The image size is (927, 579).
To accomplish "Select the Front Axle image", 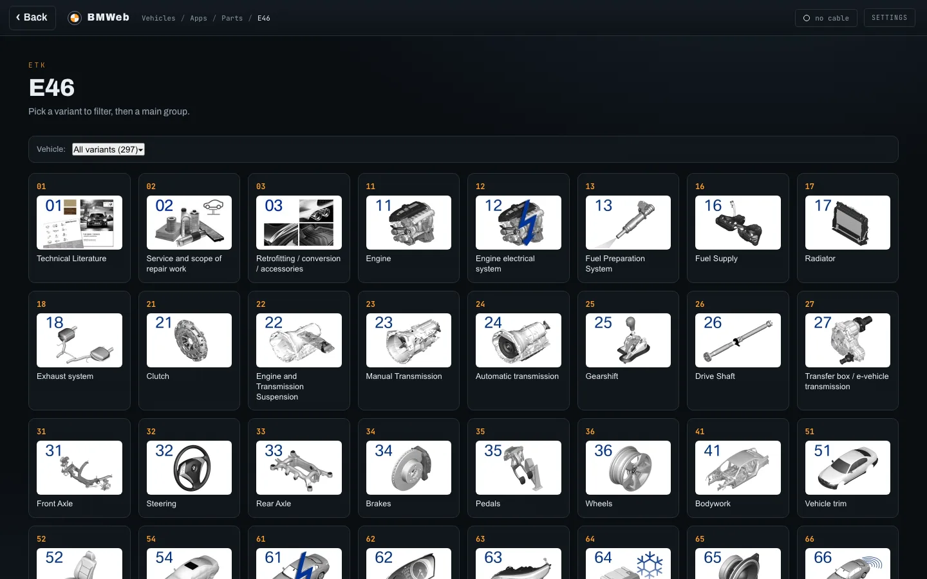I will (79, 468).
